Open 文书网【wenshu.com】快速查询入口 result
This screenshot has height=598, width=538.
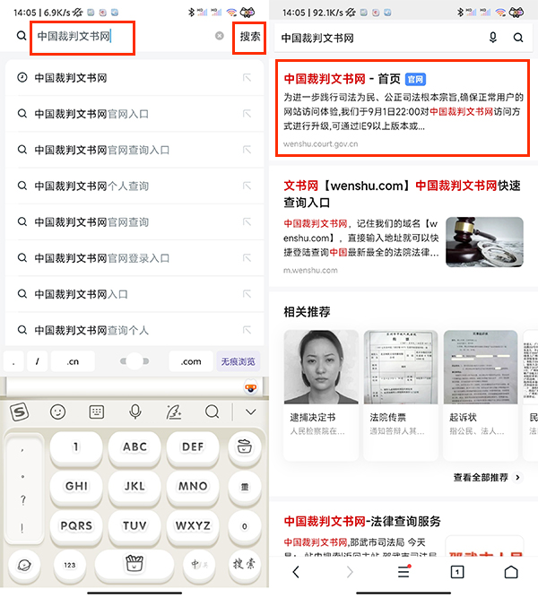[x=403, y=194]
